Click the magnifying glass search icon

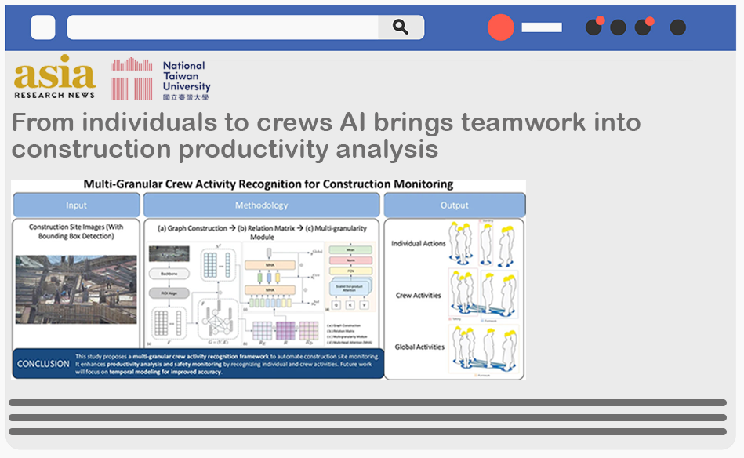pos(401,27)
